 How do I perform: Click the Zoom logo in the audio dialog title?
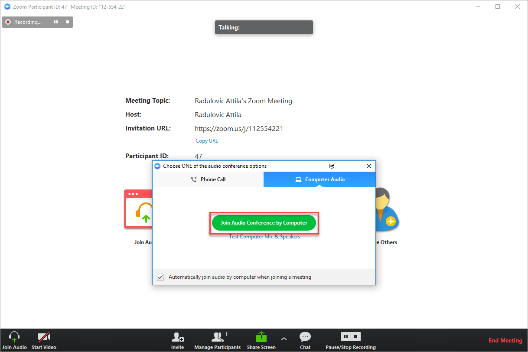158,166
